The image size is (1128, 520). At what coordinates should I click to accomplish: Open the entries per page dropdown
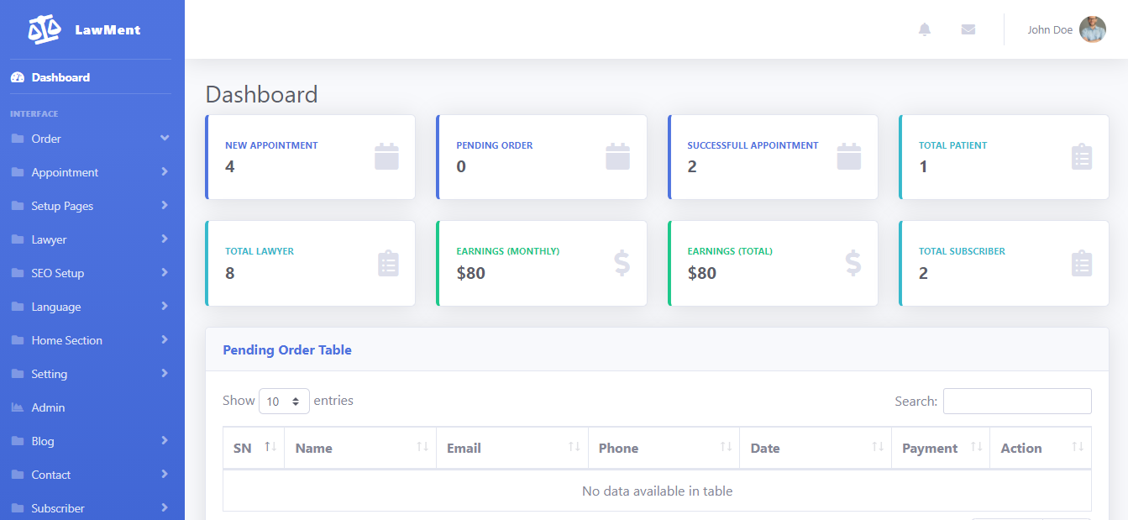click(x=284, y=402)
